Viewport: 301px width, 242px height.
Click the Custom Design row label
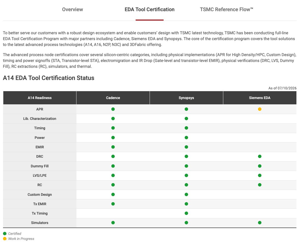tap(40, 195)
